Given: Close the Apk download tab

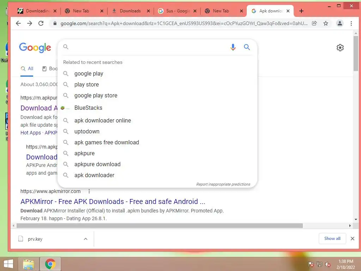Looking at the screenshot, I should click(288, 11).
